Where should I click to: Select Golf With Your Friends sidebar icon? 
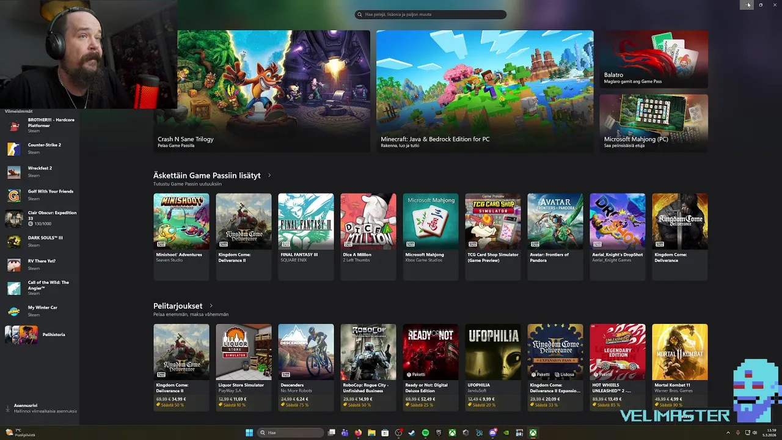[x=14, y=195]
